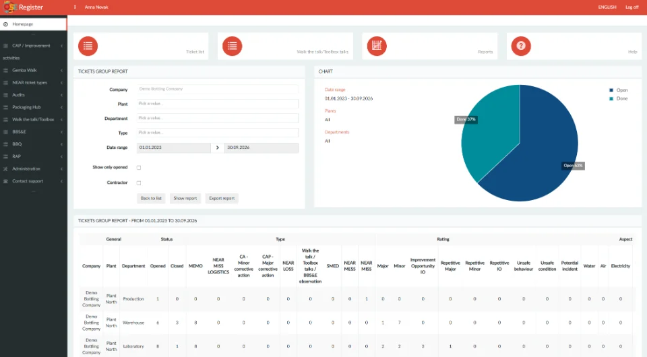Click the RAP list icon
This screenshot has height=357, width=647.
[x=5, y=157]
